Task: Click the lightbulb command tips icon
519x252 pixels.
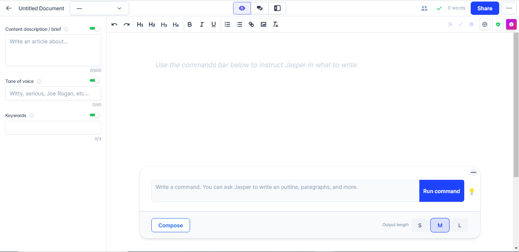Action: pos(472,191)
